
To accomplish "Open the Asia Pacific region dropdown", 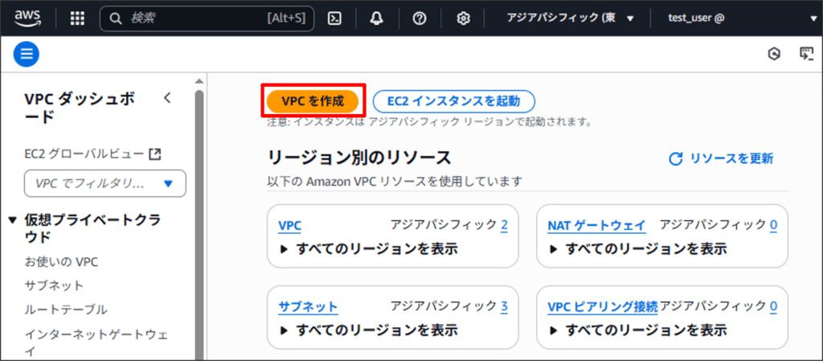I will (571, 18).
